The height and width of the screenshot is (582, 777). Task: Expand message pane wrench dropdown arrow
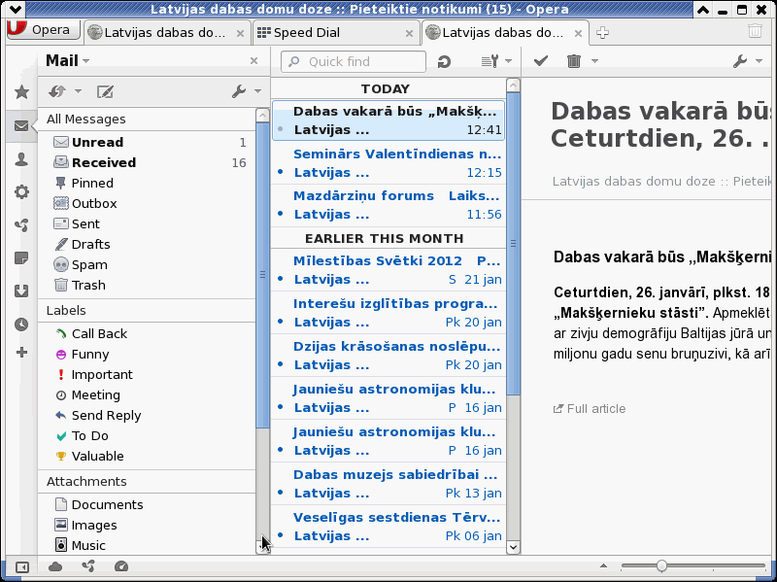coord(760,61)
